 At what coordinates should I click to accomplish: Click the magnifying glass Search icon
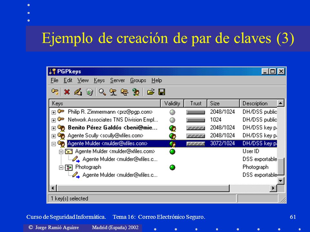pos(102,92)
